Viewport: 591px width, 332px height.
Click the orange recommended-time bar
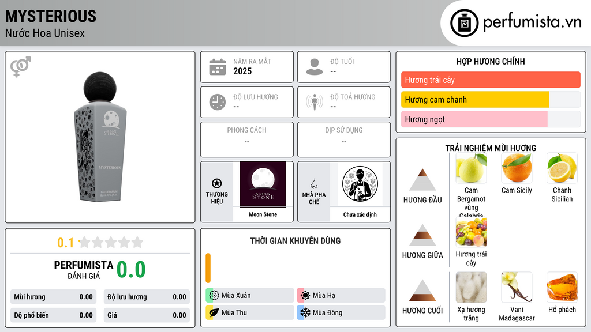(x=208, y=268)
